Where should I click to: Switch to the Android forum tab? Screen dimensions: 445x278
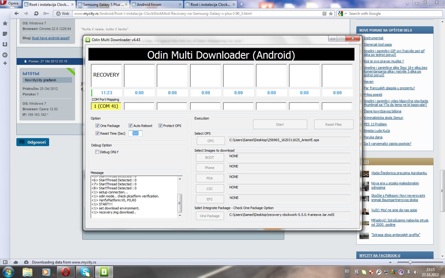(x=156, y=4)
